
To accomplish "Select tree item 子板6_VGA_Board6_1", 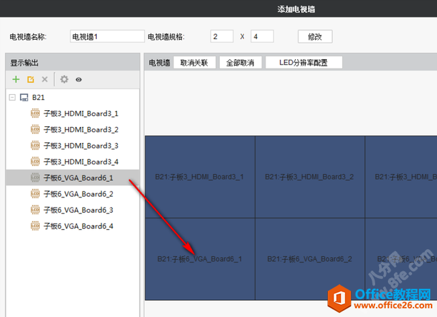I will [x=73, y=177].
